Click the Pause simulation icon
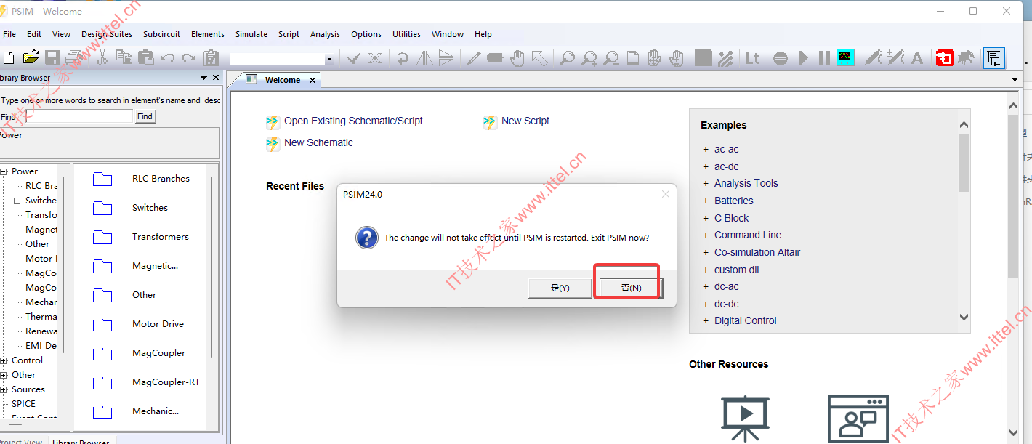This screenshot has width=1032, height=444. click(824, 58)
